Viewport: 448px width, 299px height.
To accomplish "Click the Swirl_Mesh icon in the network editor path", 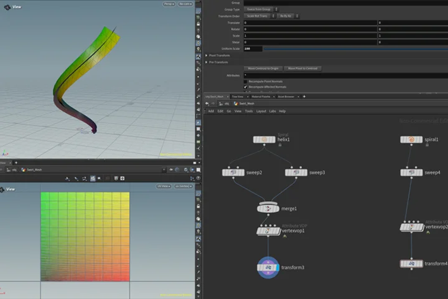I will pos(236,103).
